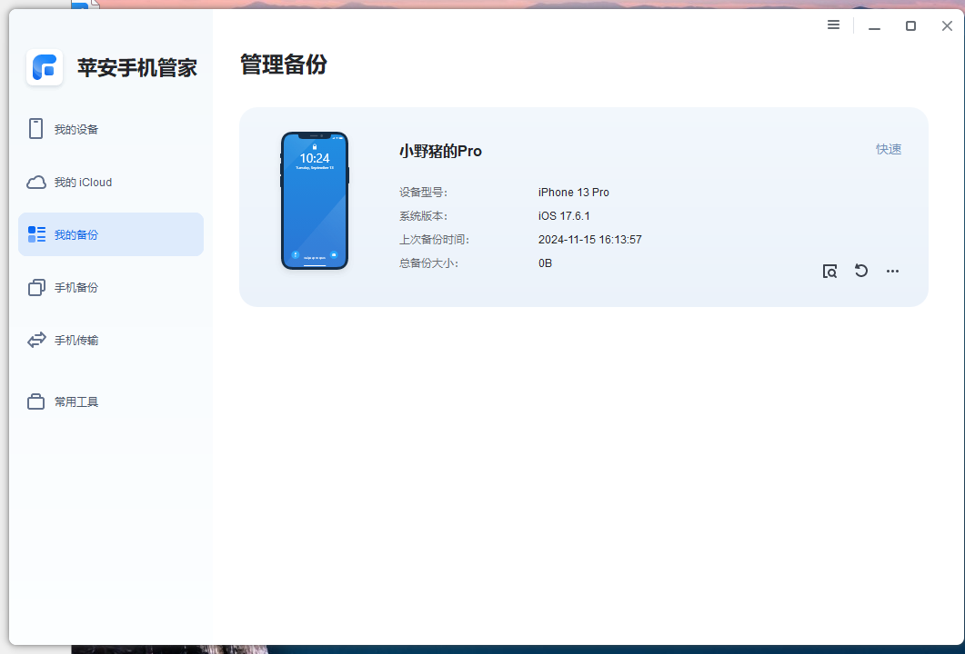965x654 pixels.
Task: Minimize the application window
Action: point(874,25)
